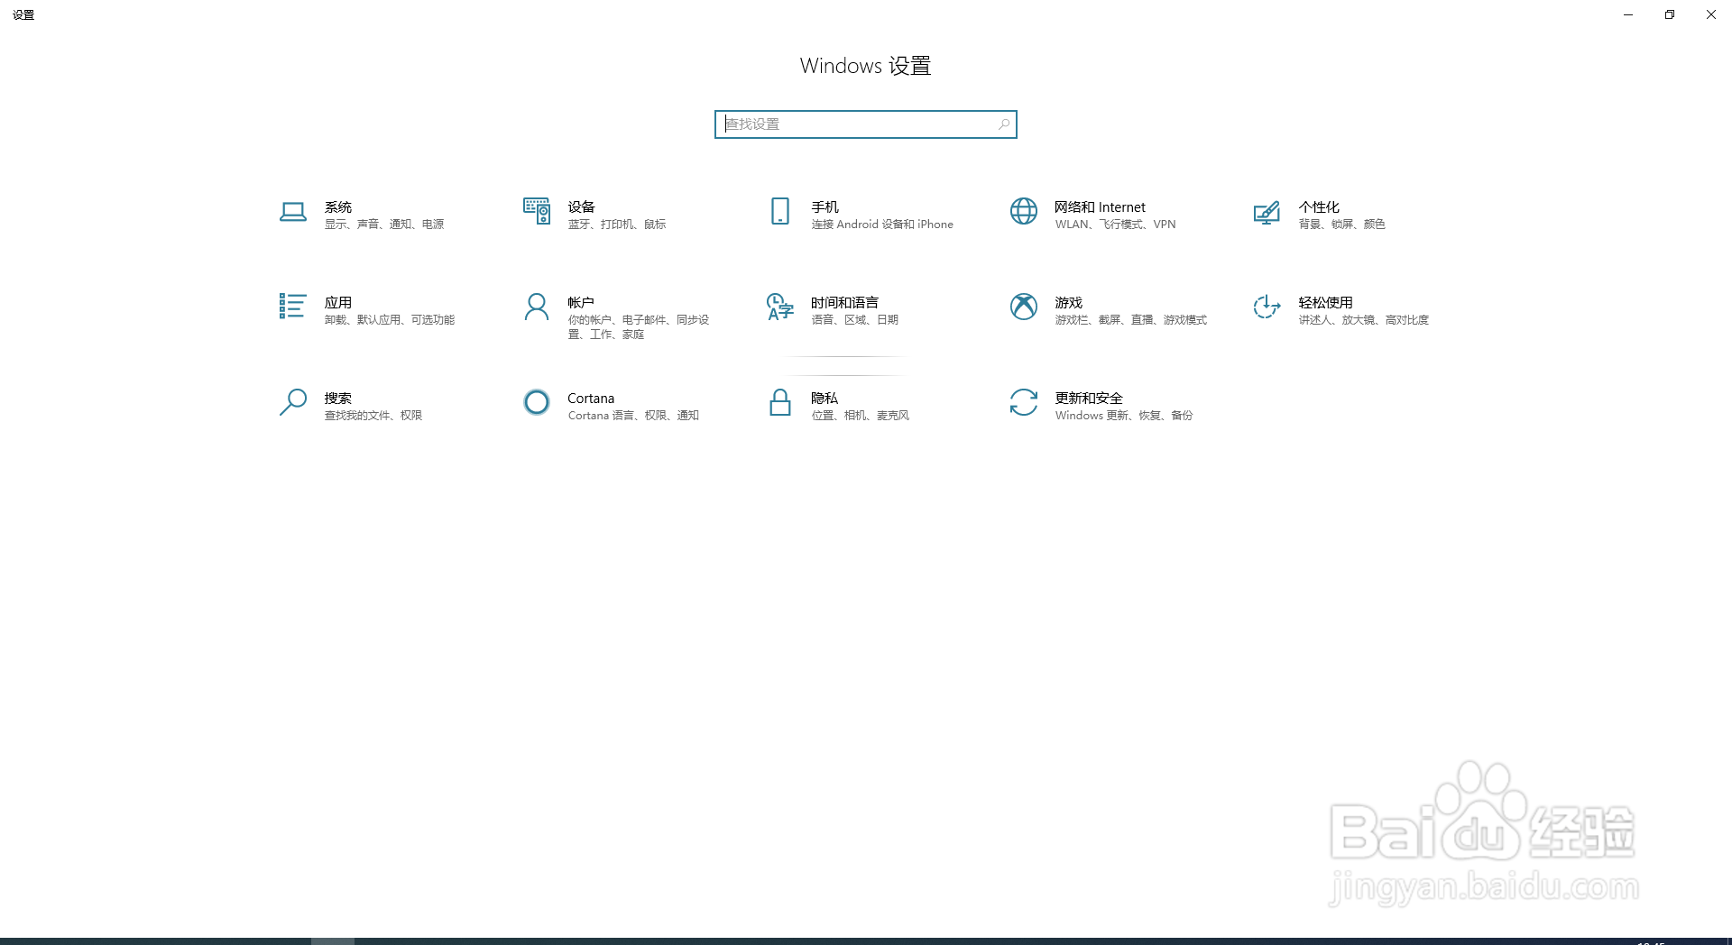This screenshot has height=945, width=1732.
Task: Click text 游戏栏、截屏、直播、游戏模式
Action: [x=1131, y=320]
